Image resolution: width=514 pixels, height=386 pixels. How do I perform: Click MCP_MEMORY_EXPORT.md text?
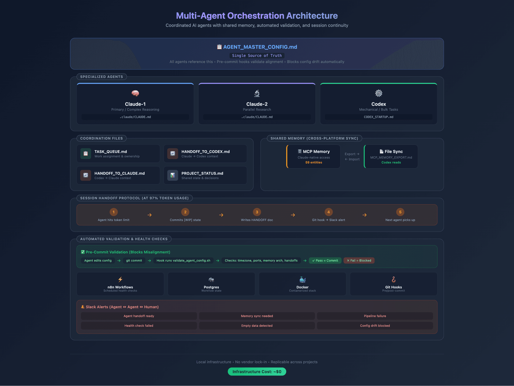(x=391, y=157)
